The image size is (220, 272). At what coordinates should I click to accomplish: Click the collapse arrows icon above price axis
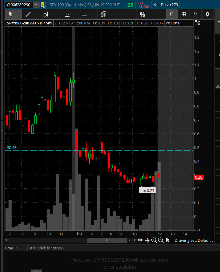(197, 23)
